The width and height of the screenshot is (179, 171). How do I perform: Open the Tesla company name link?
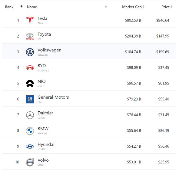point(42,18)
